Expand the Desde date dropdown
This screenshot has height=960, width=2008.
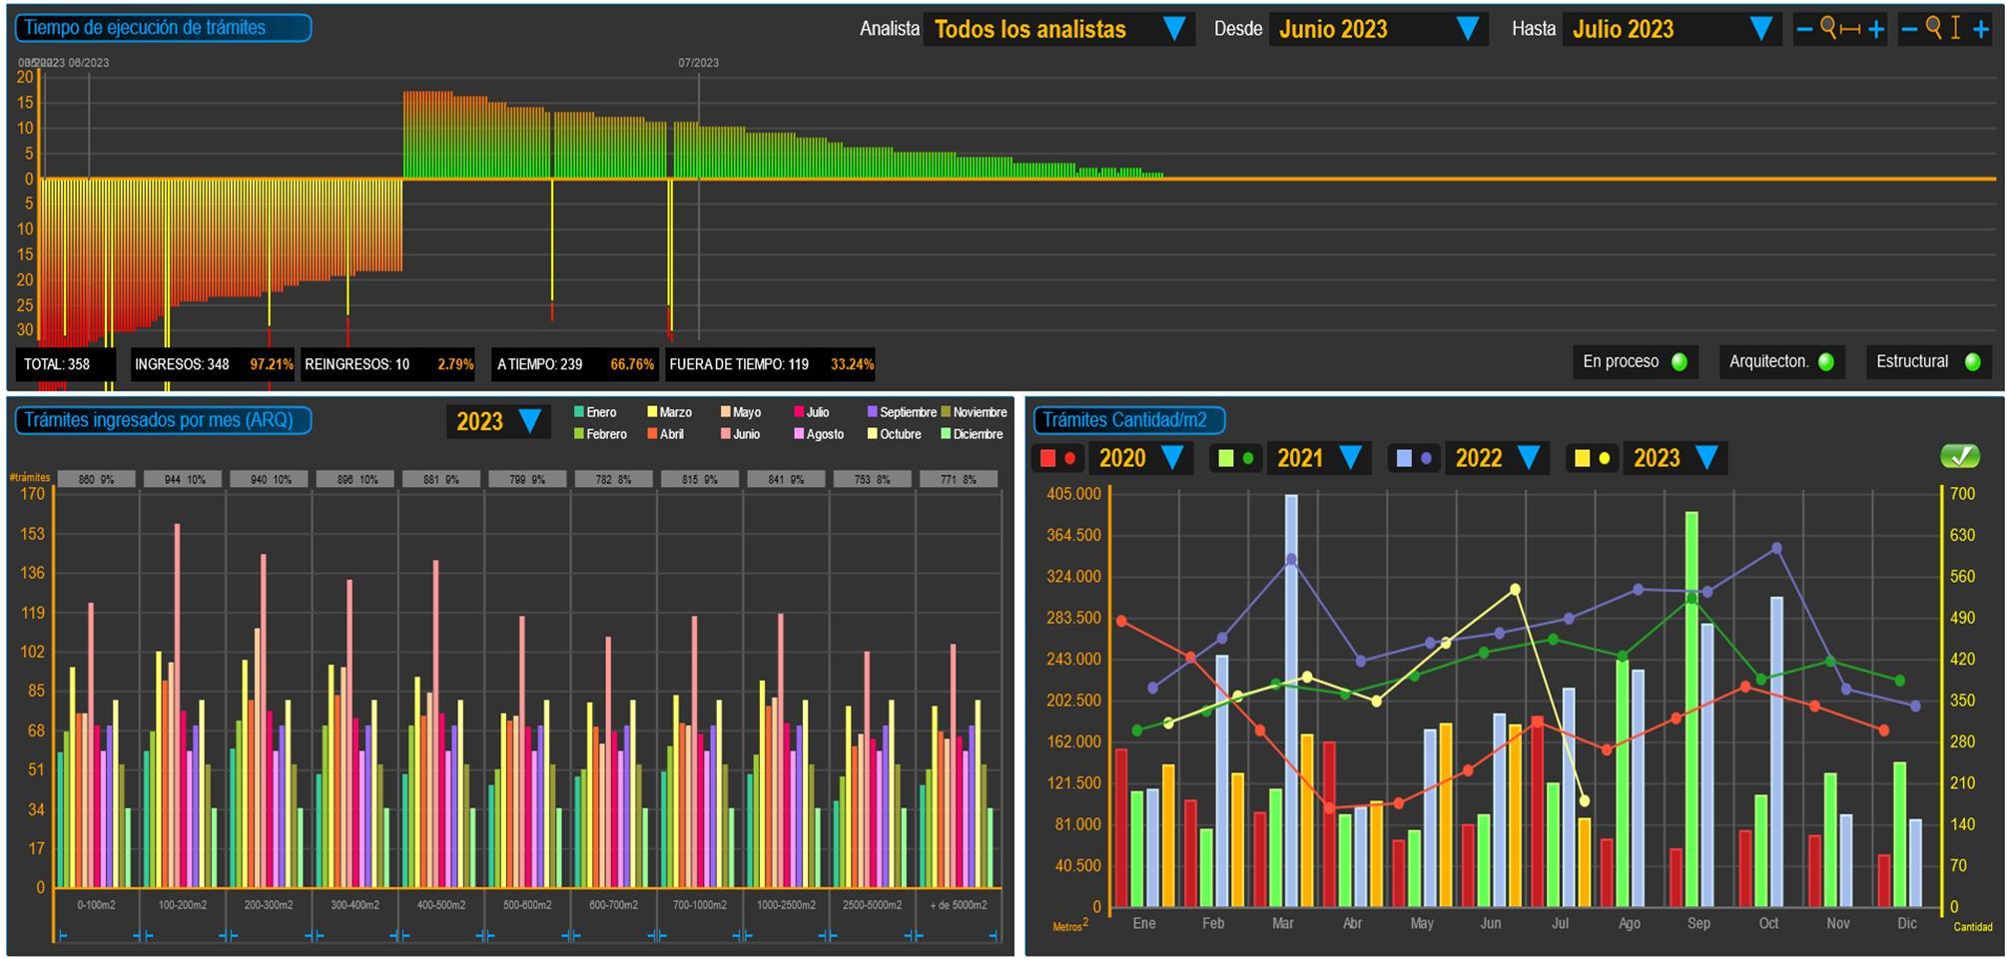point(1378,29)
